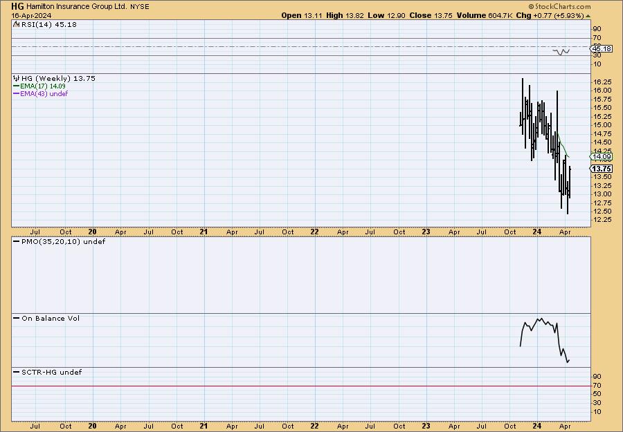Click the red 70 threshold line in SCTR panel
The image size is (623, 432).
[301, 386]
